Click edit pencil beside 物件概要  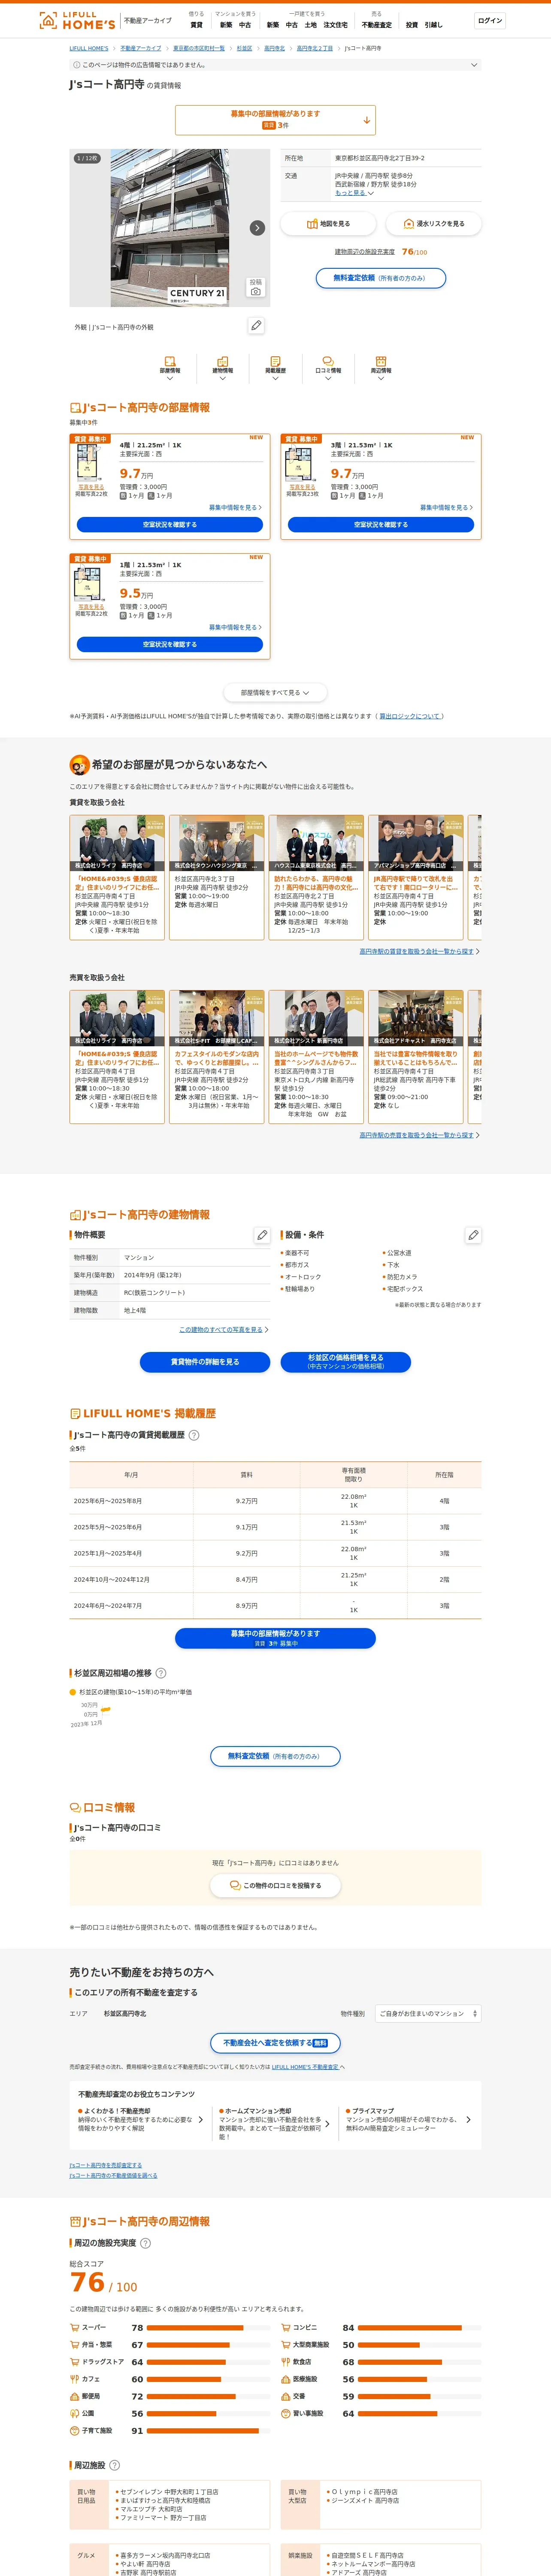[262, 1235]
